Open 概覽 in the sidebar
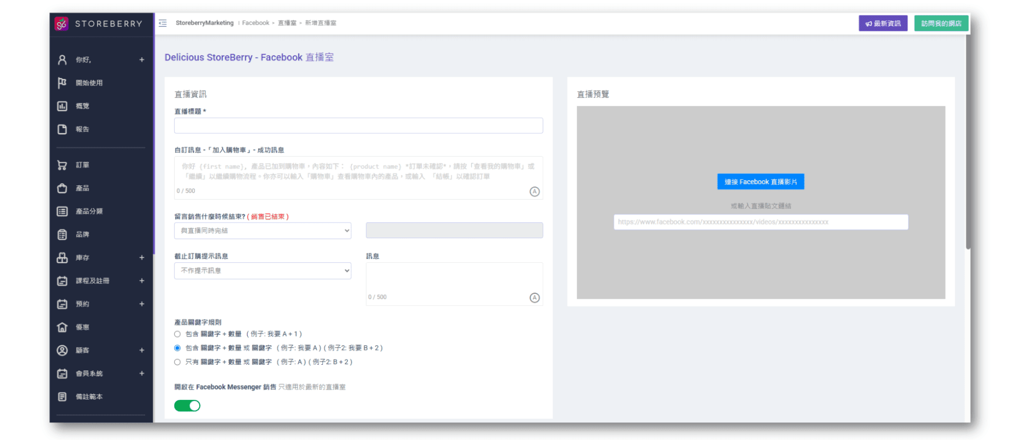 pos(82,106)
